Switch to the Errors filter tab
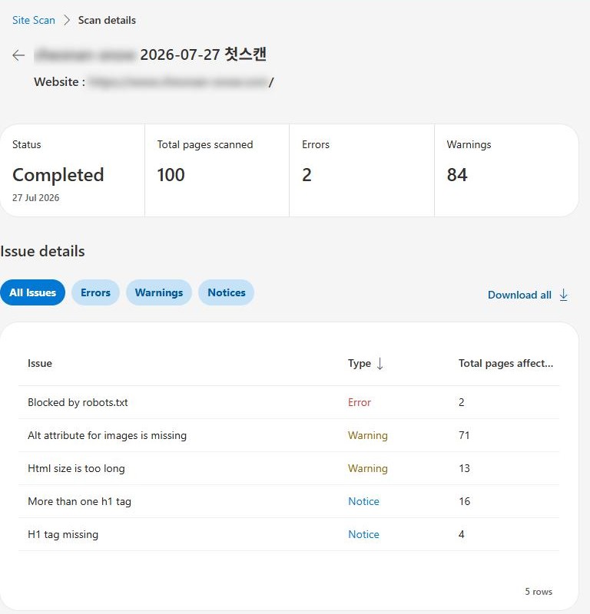590x614 pixels. (x=95, y=292)
